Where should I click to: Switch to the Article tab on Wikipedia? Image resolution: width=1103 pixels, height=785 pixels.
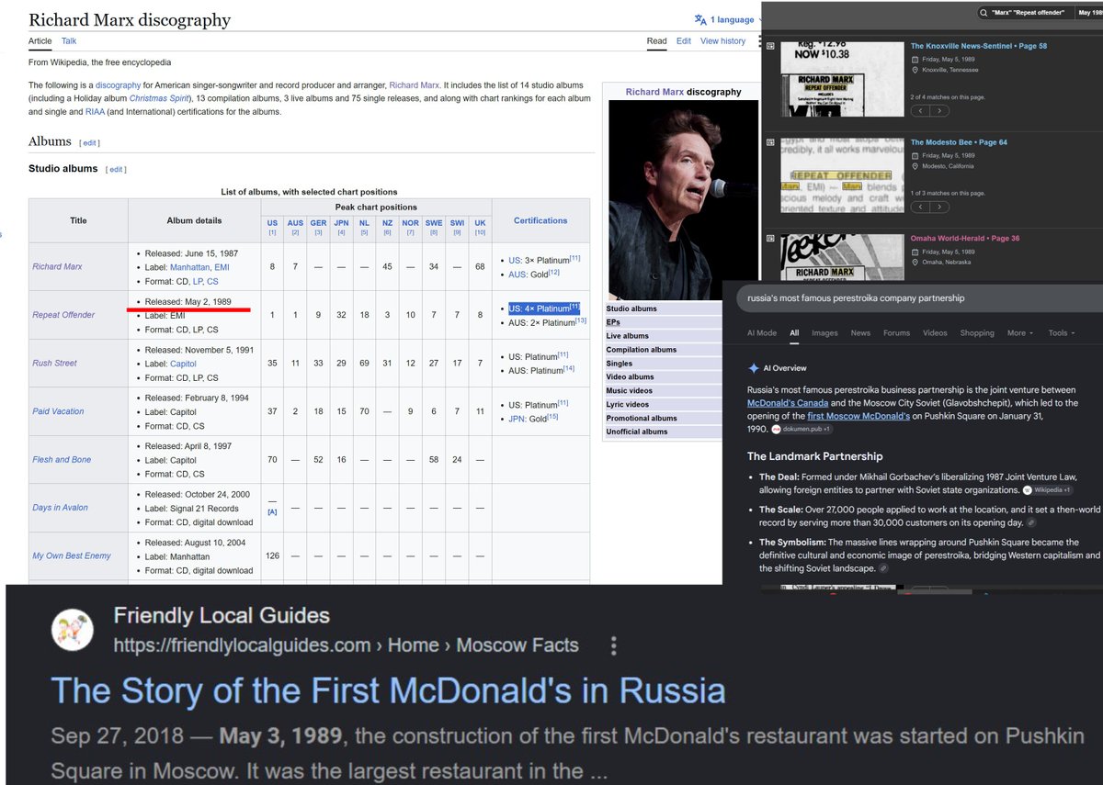tap(40, 41)
